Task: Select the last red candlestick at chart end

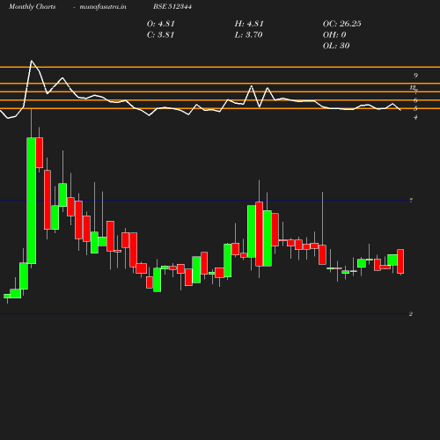Action: point(400,261)
